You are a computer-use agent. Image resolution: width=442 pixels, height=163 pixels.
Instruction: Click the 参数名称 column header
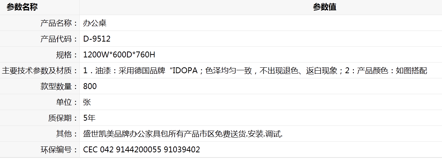tap(22, 7)
